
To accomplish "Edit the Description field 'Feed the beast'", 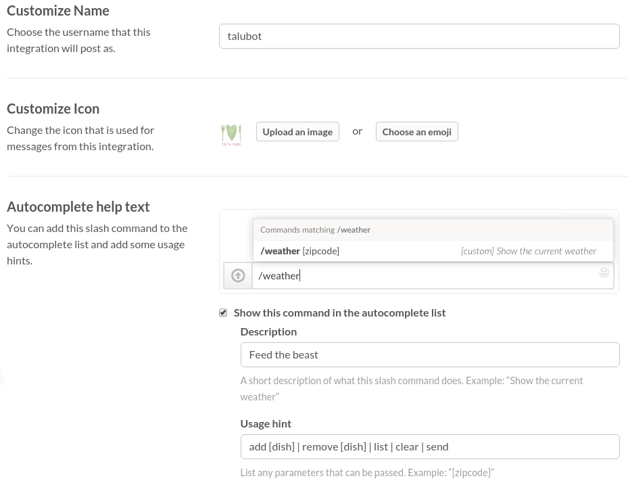I will 430,354.
